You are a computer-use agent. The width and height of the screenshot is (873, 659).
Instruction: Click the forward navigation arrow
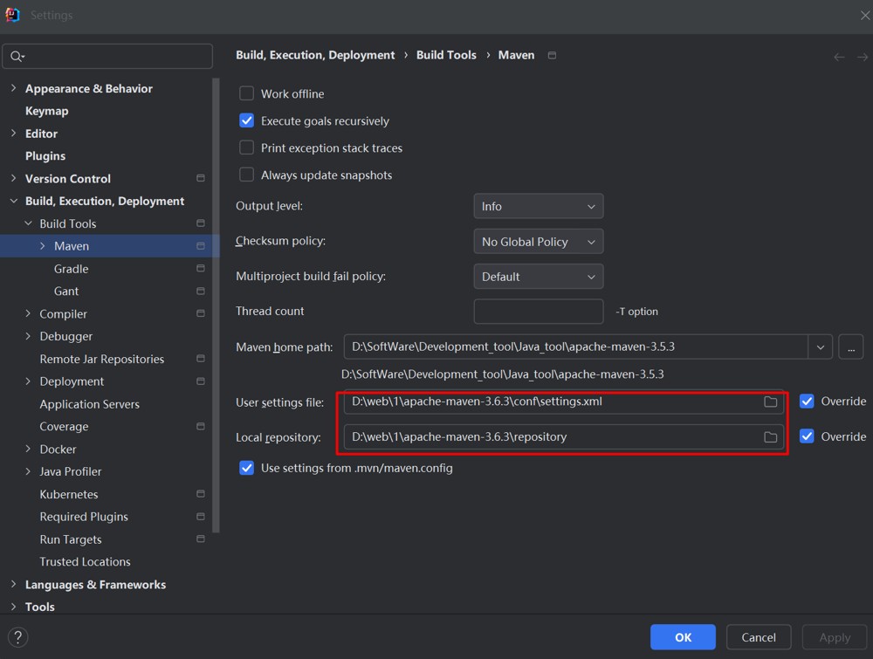point(863,57)
